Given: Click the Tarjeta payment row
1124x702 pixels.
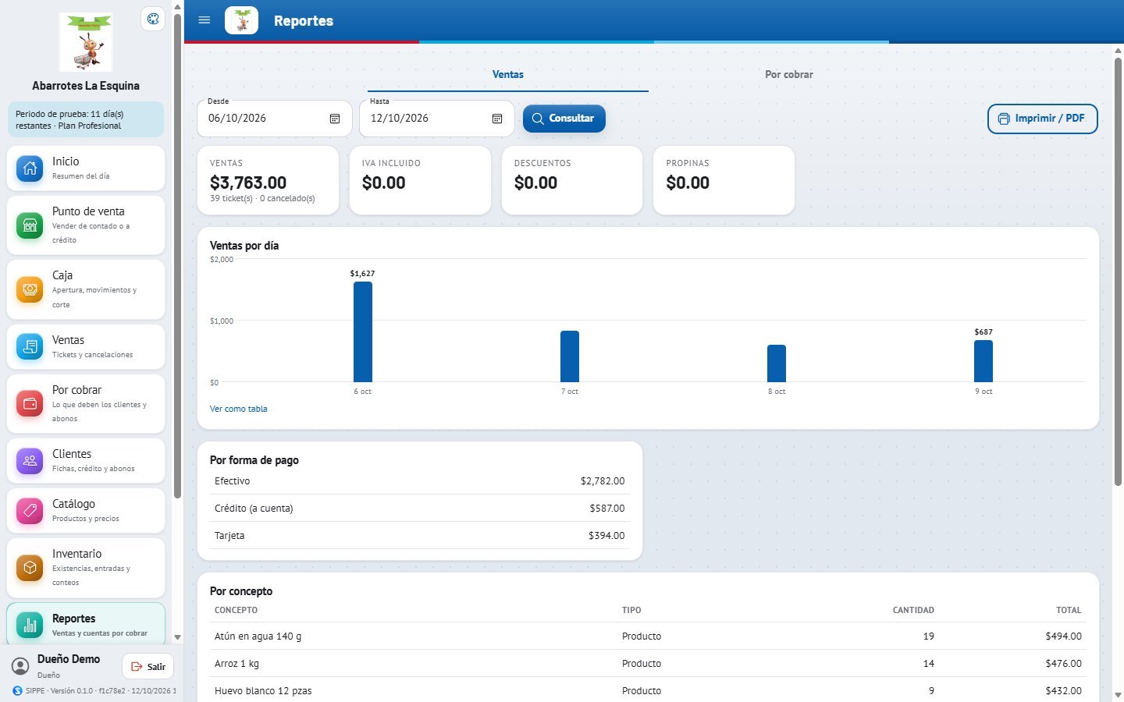Looking at the screenshot, I should point(420,536).
